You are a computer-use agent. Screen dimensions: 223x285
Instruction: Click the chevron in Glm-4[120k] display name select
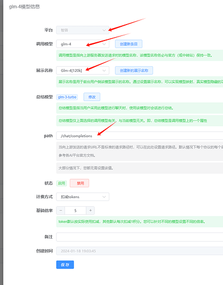pos(104,70)
